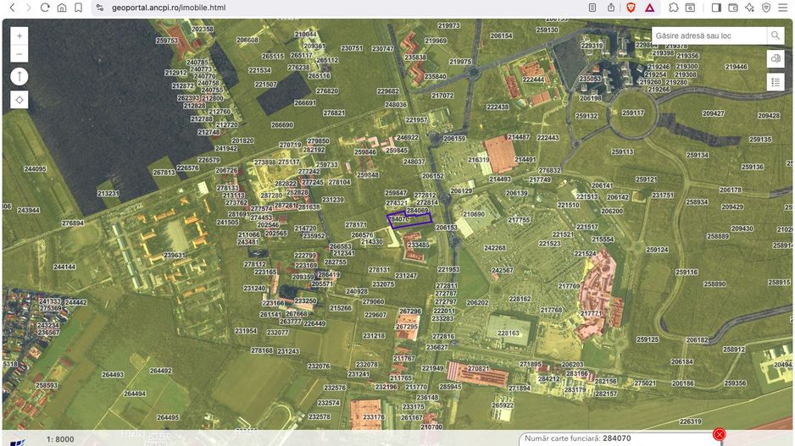Open the layer legend list icon
The height and width of the screenshot is (446, 795).
click(776, 81)
